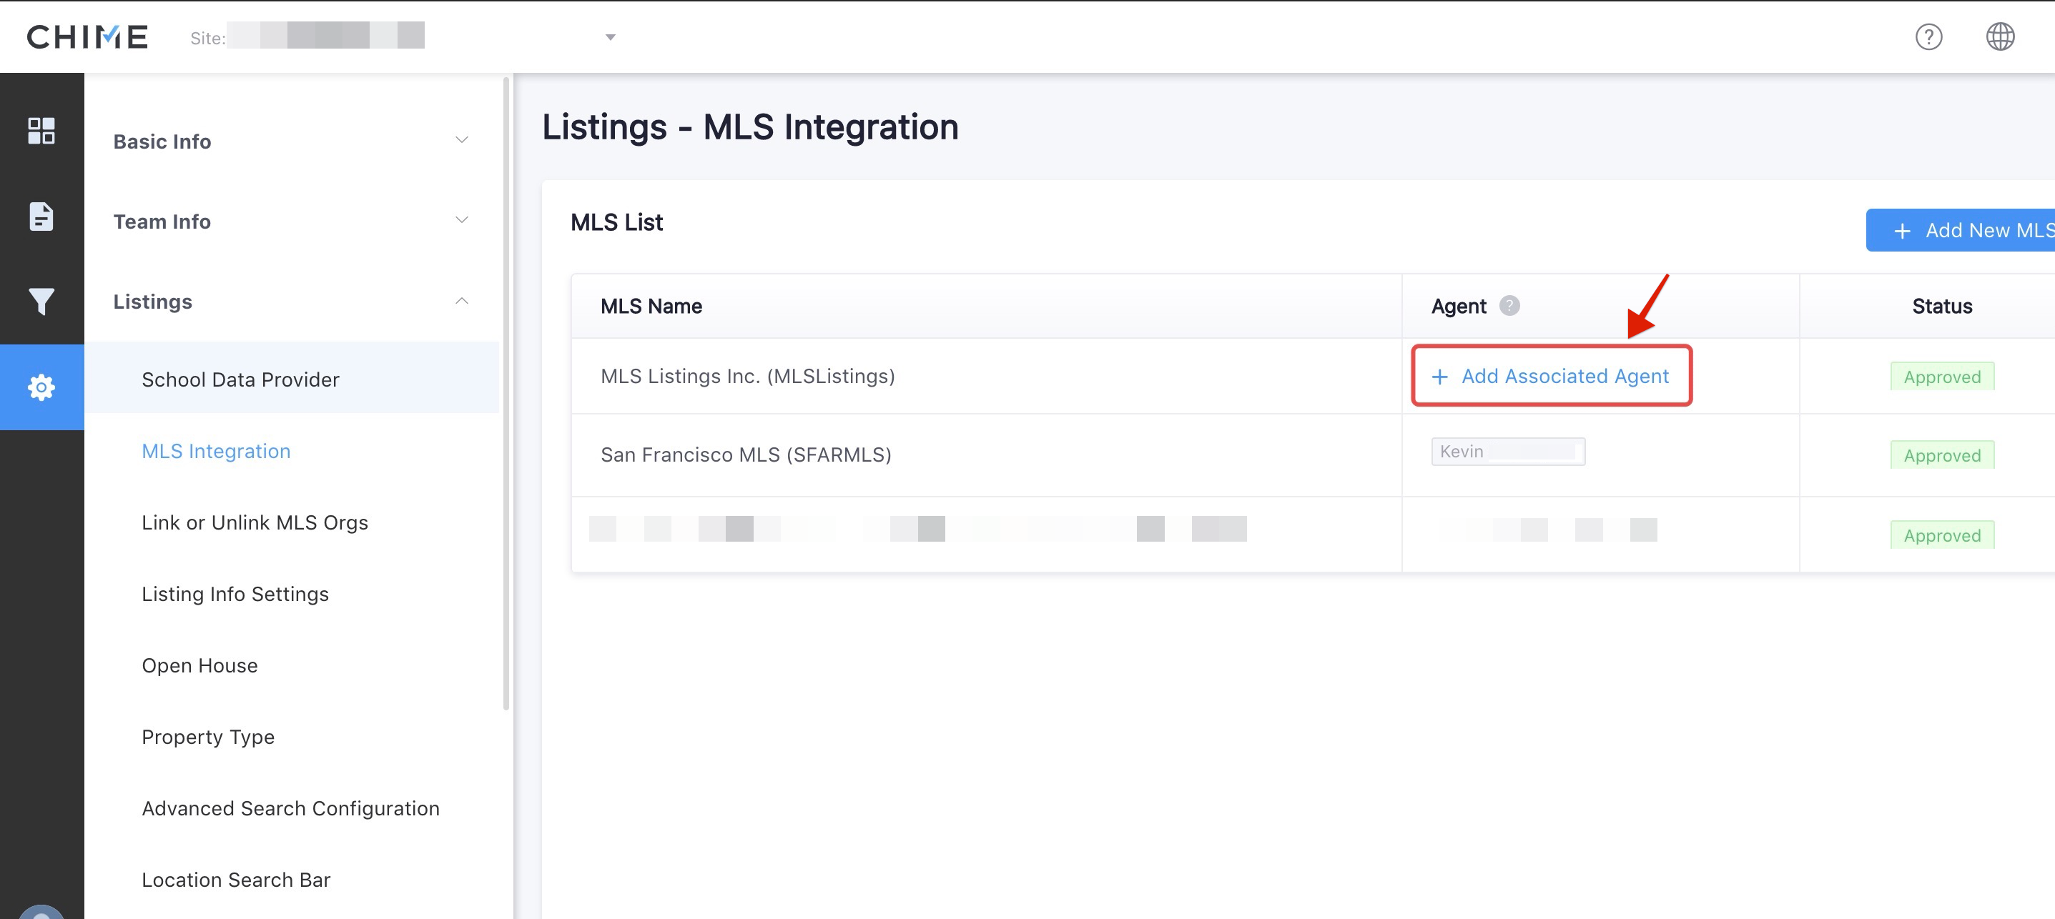Click the Agent column help tooltip icon
2055x919 pixels.
click(1509, 306)
